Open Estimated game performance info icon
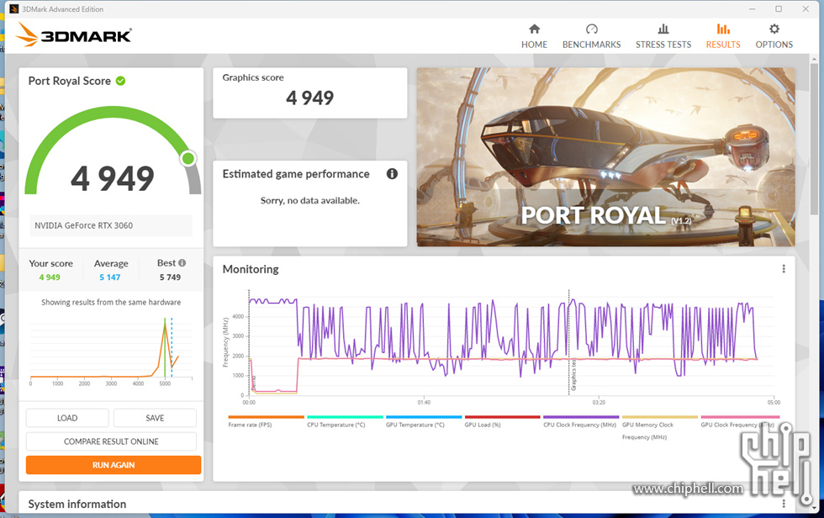 click(x=392, y=174)
